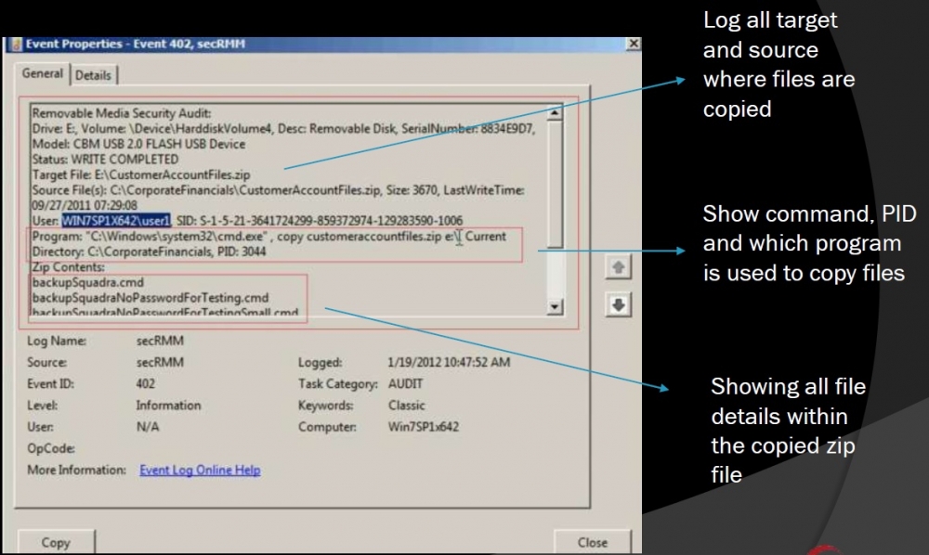Click the Keywords value Classic
929x555 pixels.
[407, 406]
